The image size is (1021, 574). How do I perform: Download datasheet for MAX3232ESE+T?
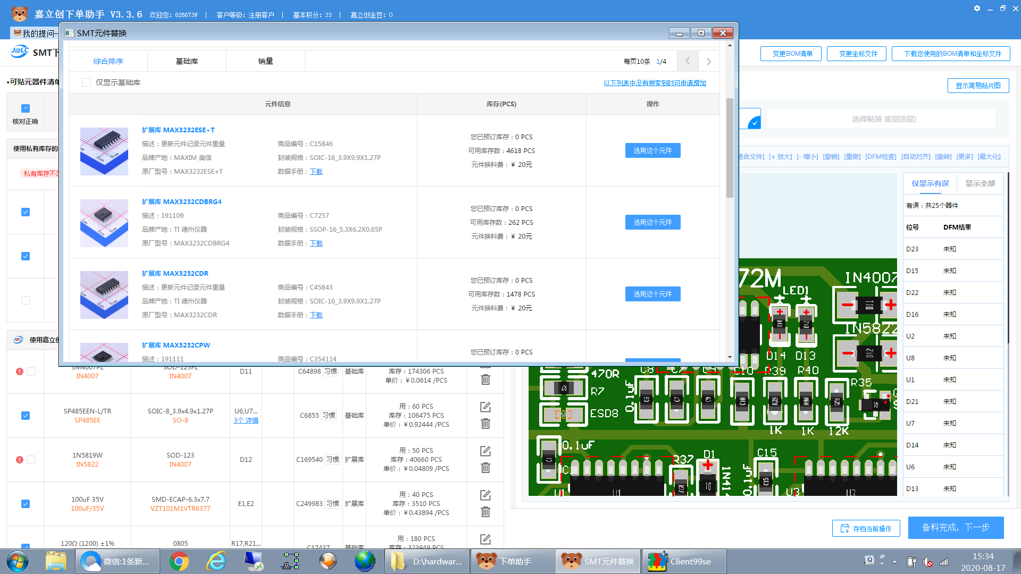click(316, 172)
